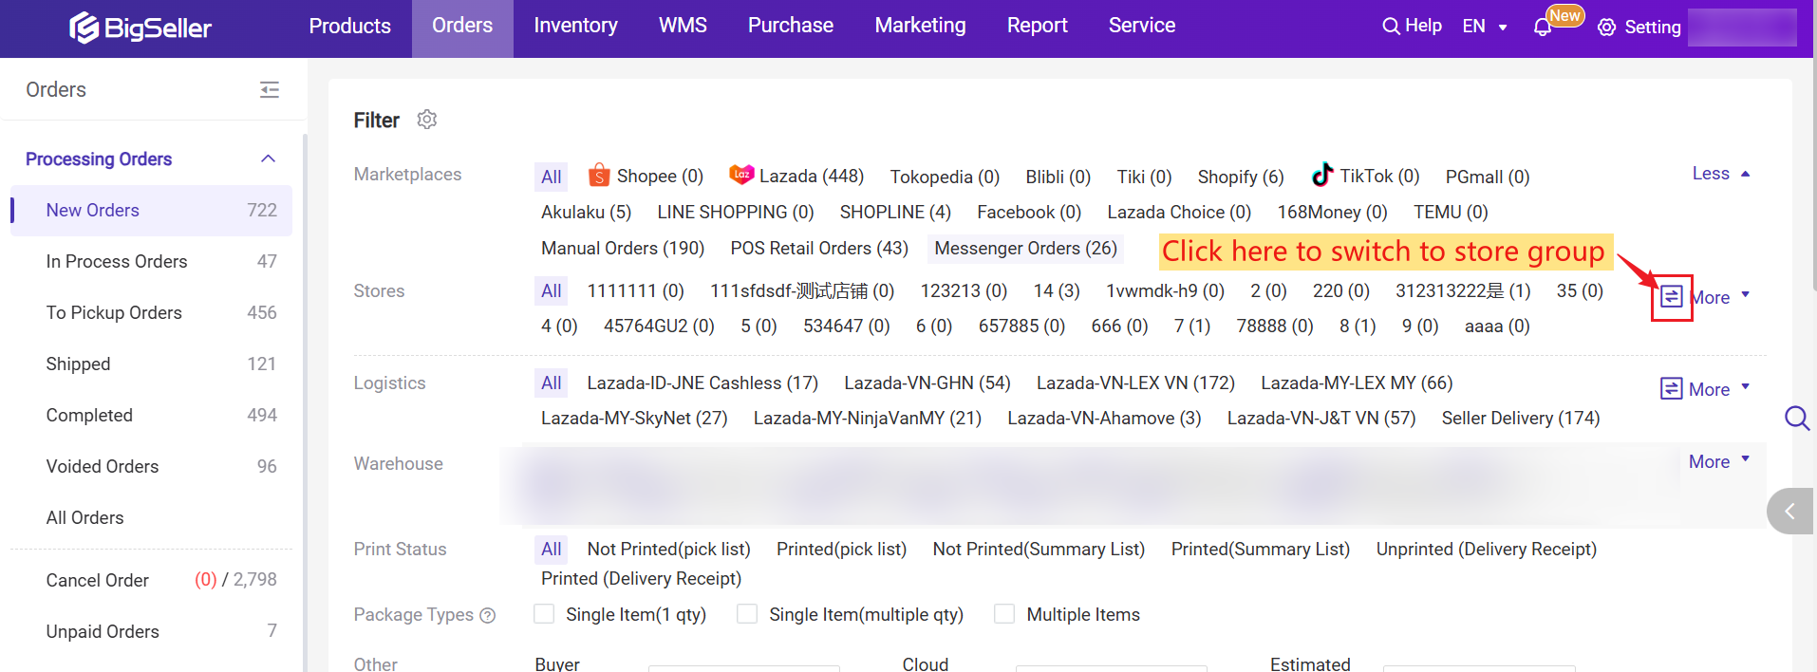
Task: Click the TikTok marketplace icon
Action: point(1322,175)
